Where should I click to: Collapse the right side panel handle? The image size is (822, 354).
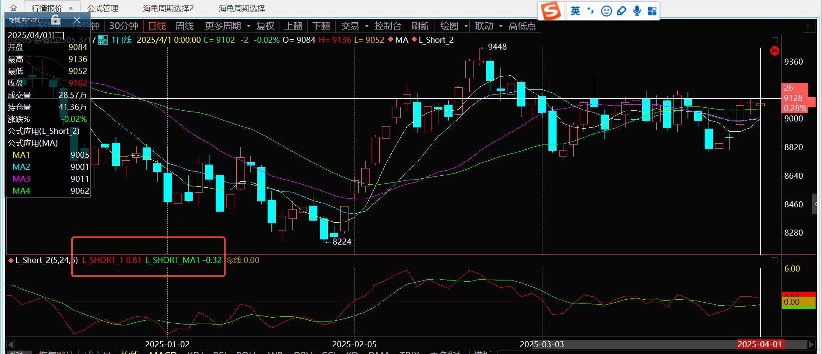(815, 204)
